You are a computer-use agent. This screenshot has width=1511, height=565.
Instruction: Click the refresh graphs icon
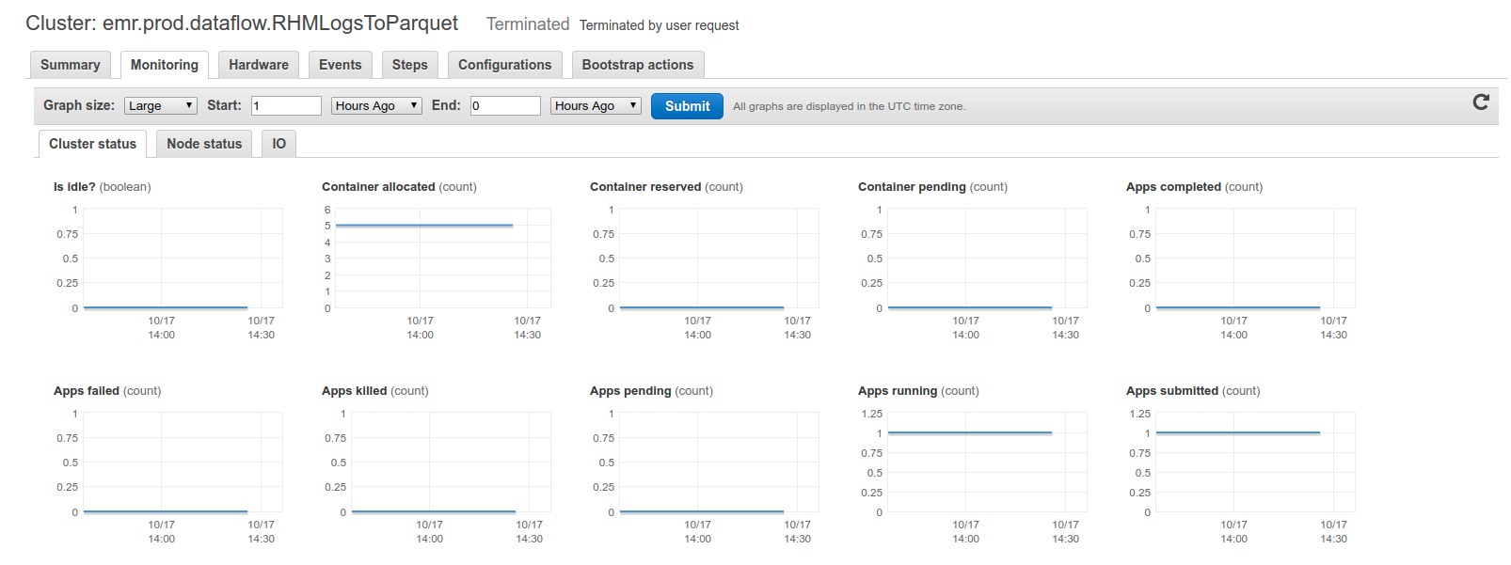click(1480, 102)
